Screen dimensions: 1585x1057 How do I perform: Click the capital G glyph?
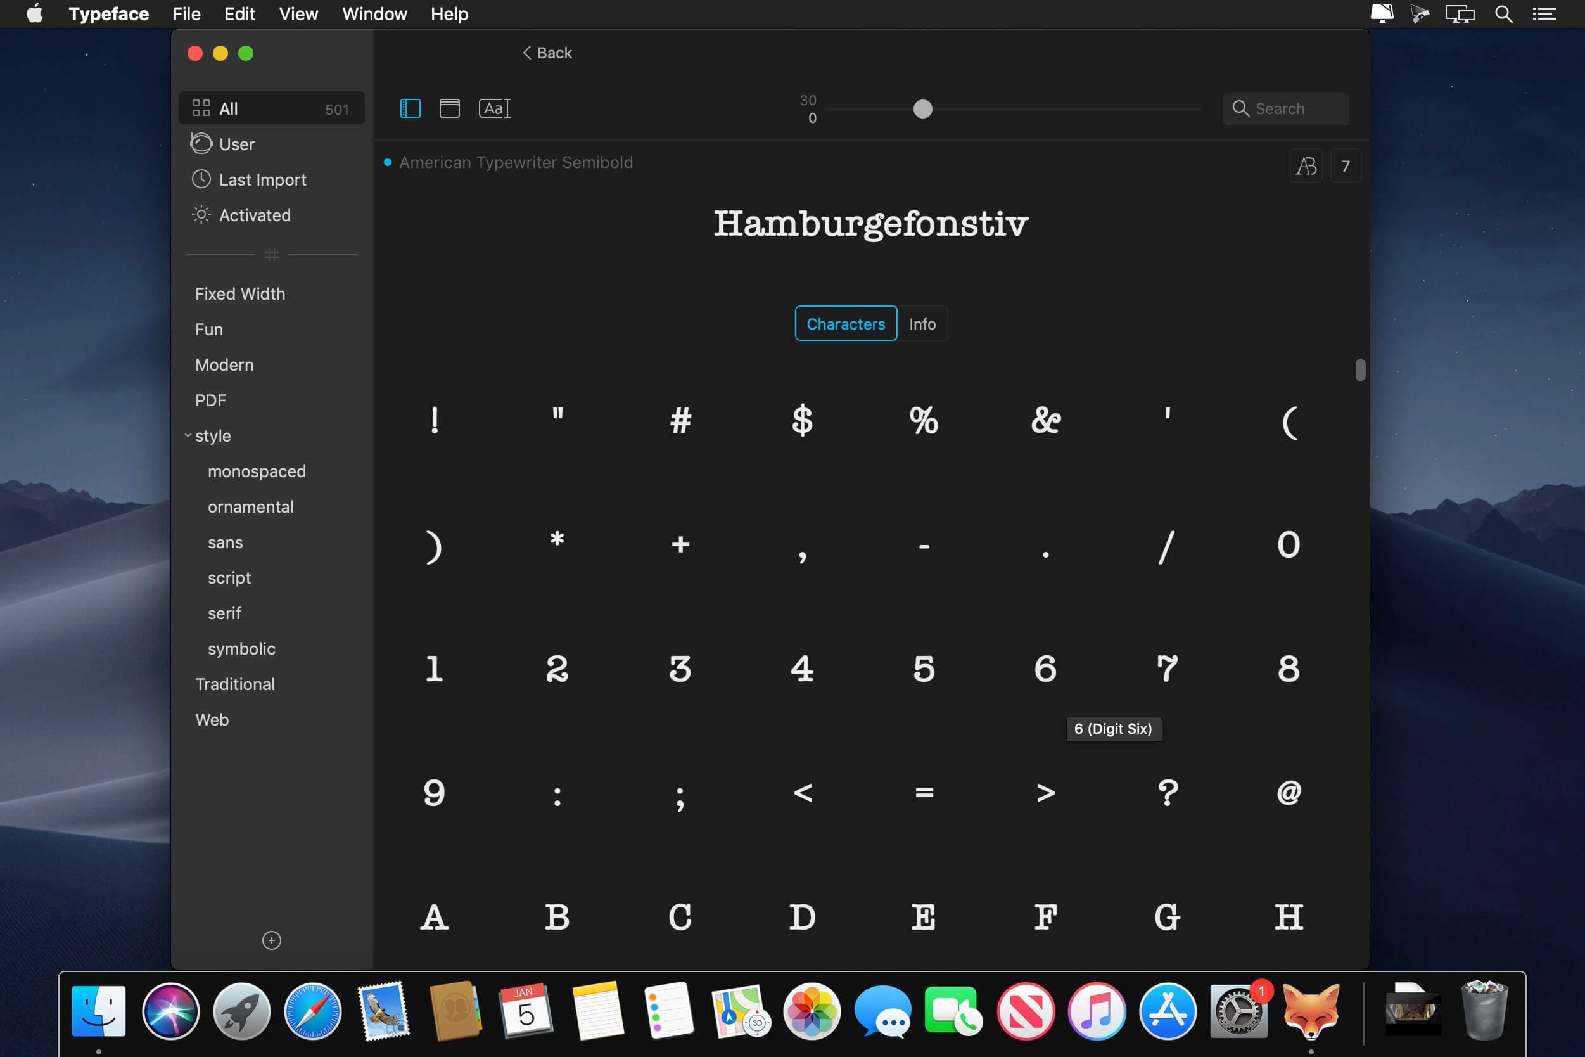pos(1167,918)
